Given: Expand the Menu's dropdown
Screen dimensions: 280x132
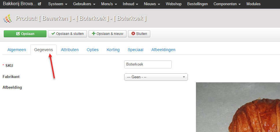Looking at the screenshot, I should [x=109, y=4].
